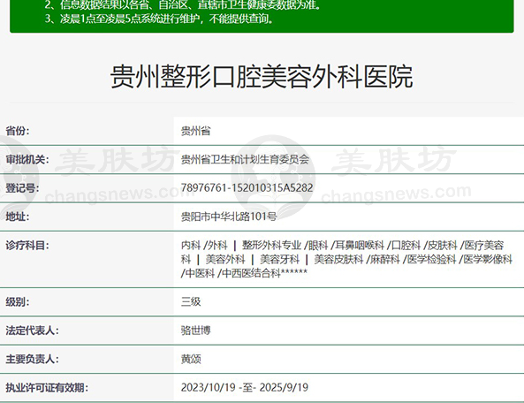Click notice line about 凌晨1点至凌晨5点 maintenance
This screenshot has height=403, width=524.
159,19
